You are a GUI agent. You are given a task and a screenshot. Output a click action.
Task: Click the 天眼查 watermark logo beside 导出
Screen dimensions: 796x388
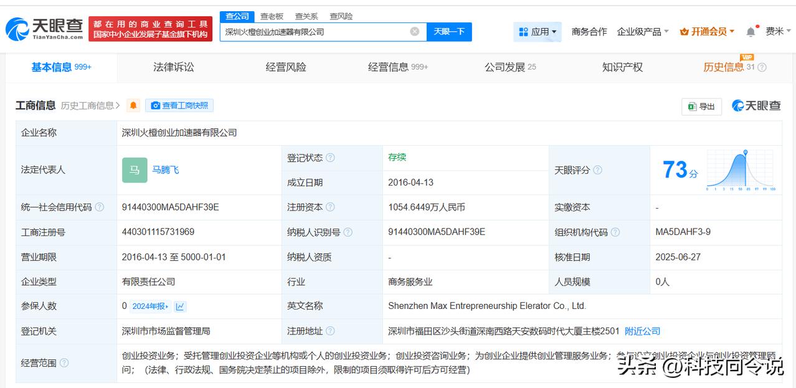point(756,106)
